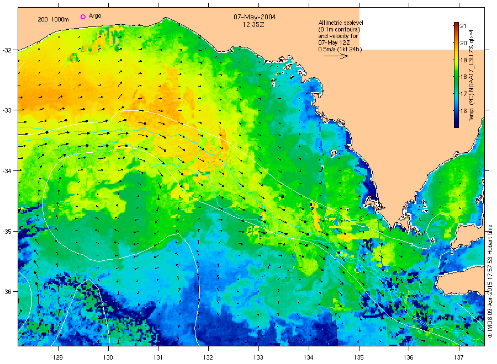497x364 pixels.
Task: Click the IMOS copyright timestamp text
Action: click(490, 281)
